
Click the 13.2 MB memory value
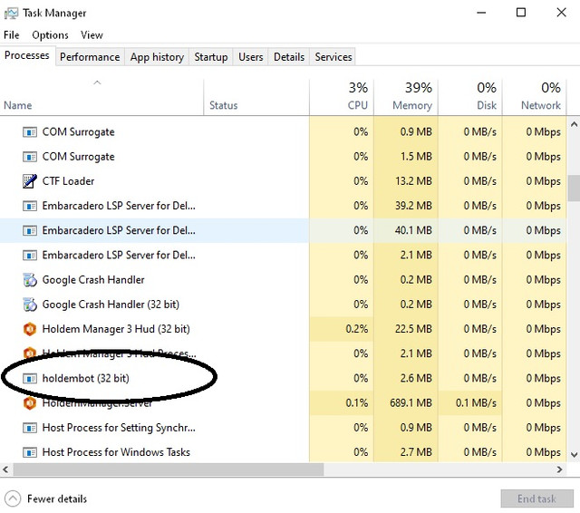413,181
